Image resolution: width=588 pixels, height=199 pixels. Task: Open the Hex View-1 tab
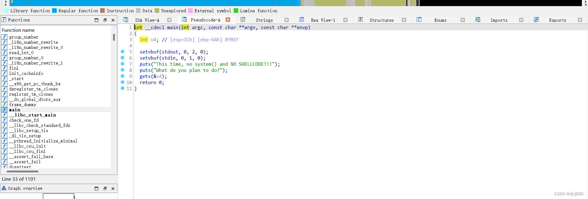click(x=323, y=20)
